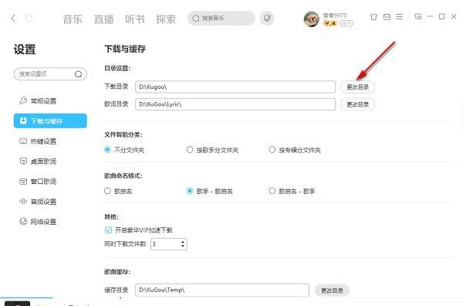The image size is (463, 306).
Task: Open the skin (shirt) icon
Action: (x=373, y=17)
